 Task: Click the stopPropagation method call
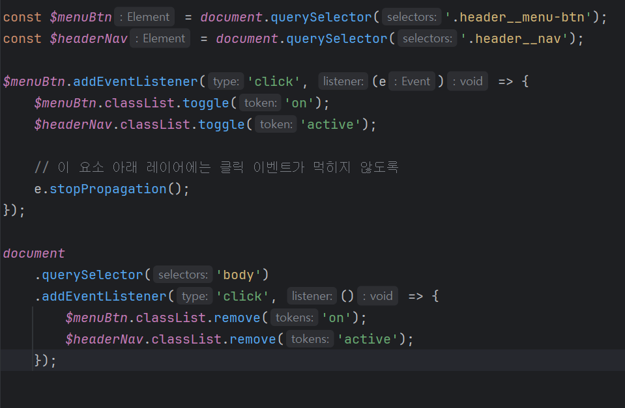(108, 189)
